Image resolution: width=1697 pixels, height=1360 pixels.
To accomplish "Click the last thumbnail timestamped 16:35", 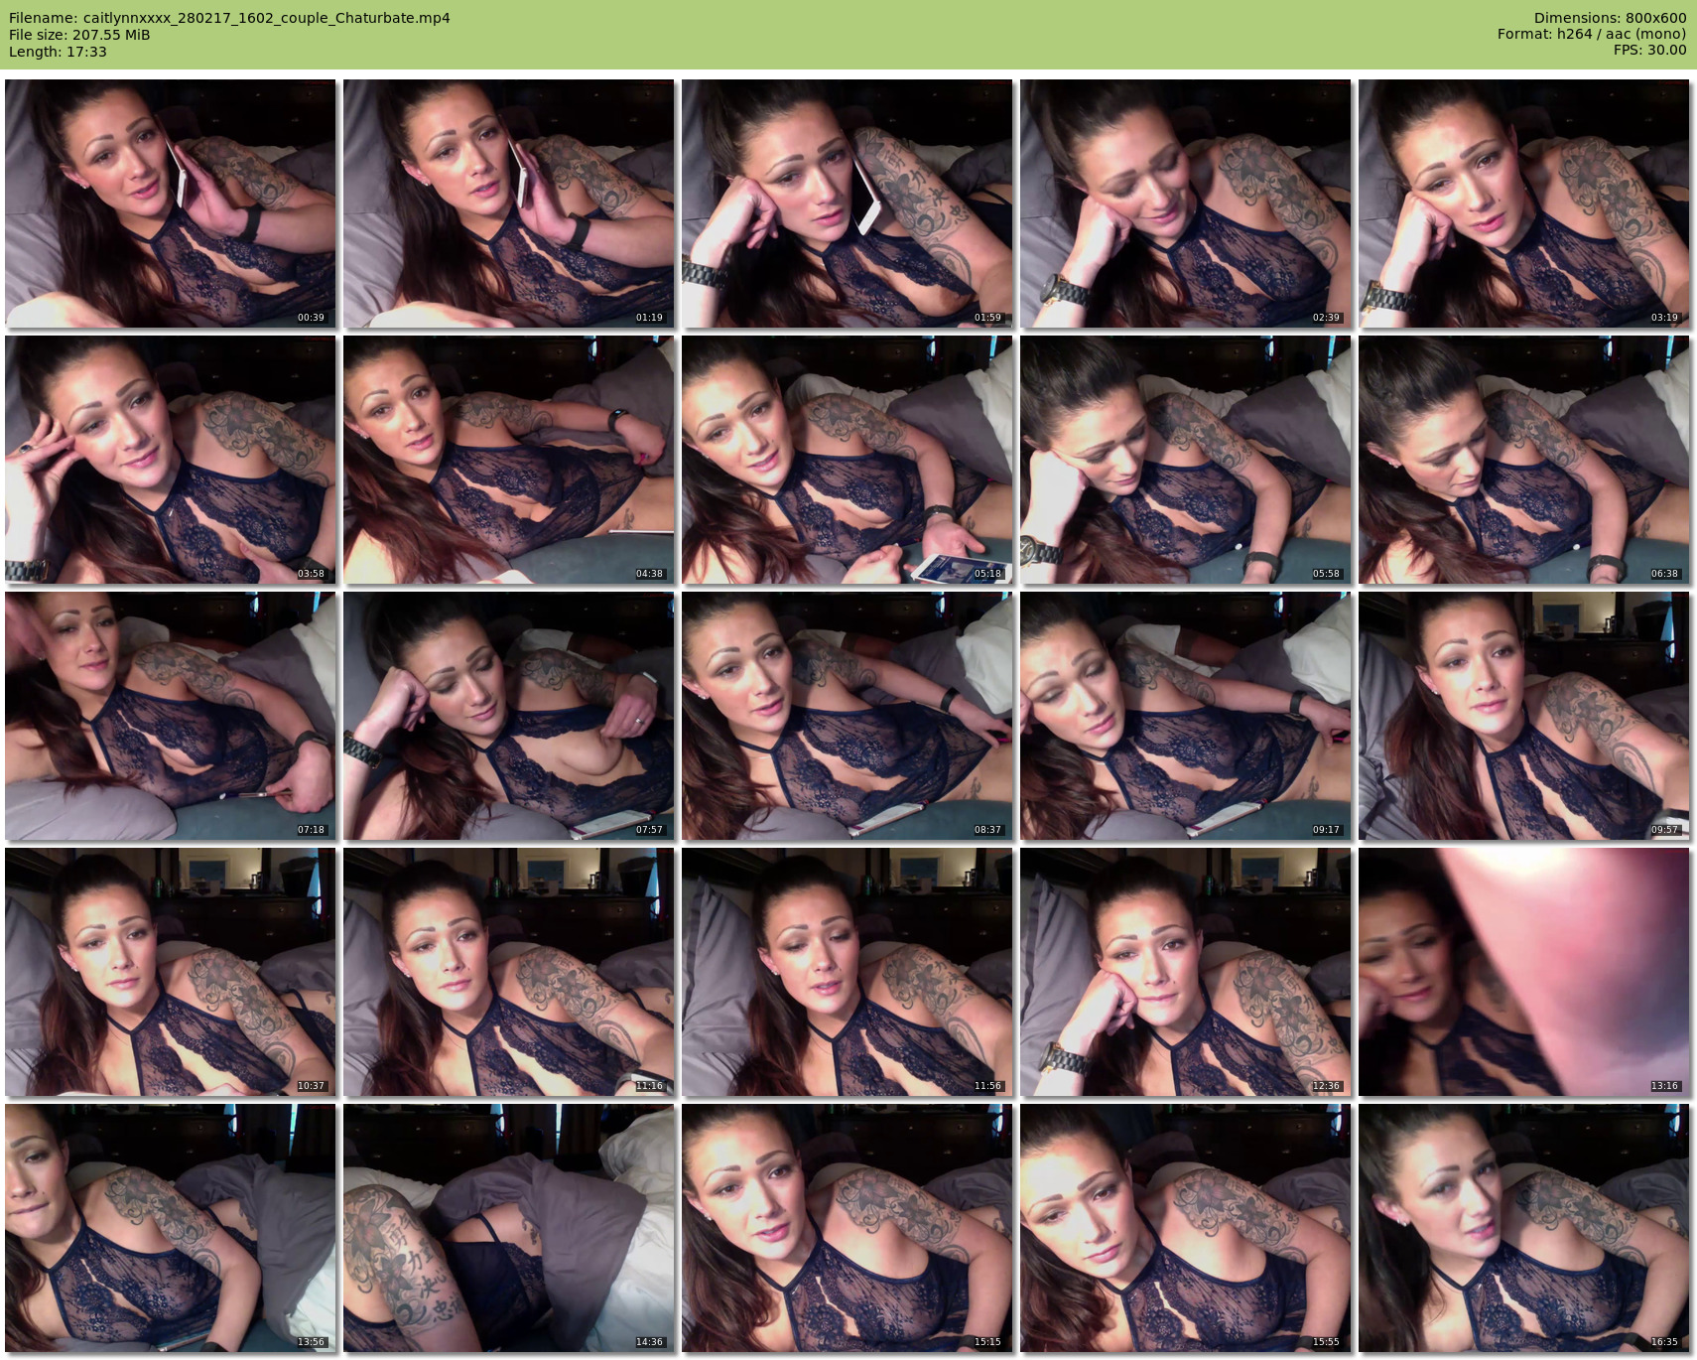I will [x=1523, y=1228].
